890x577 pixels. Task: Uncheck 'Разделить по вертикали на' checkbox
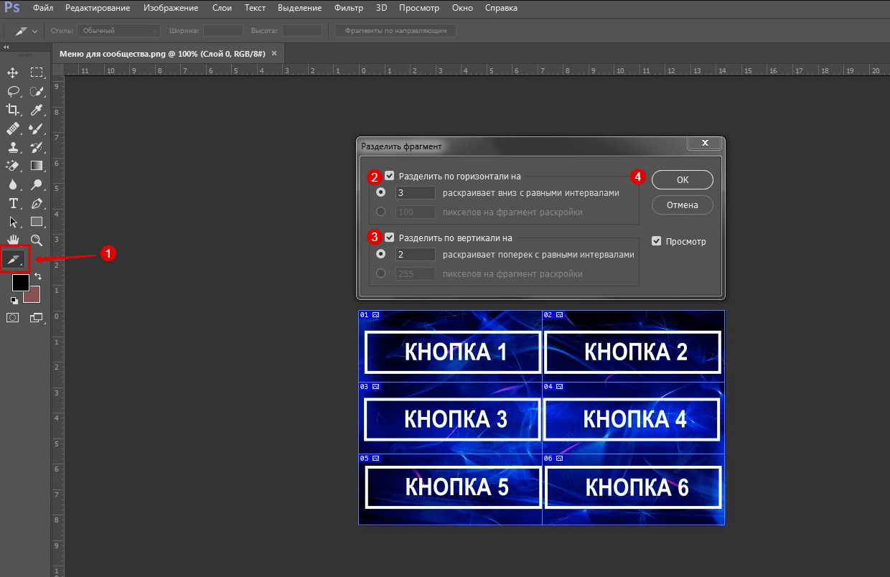click(x=390, y=238)
